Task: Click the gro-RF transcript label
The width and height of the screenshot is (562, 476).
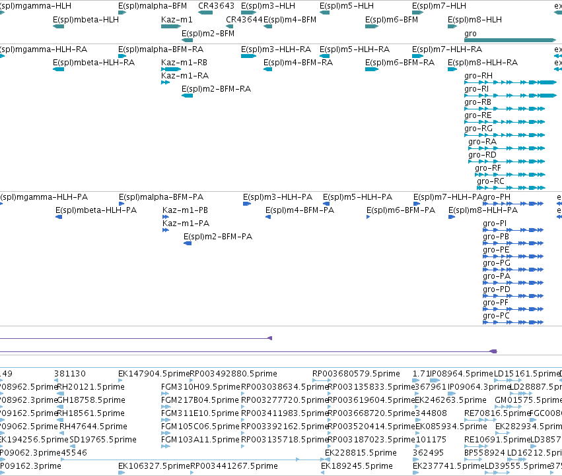Action: [x=488, y=169]
